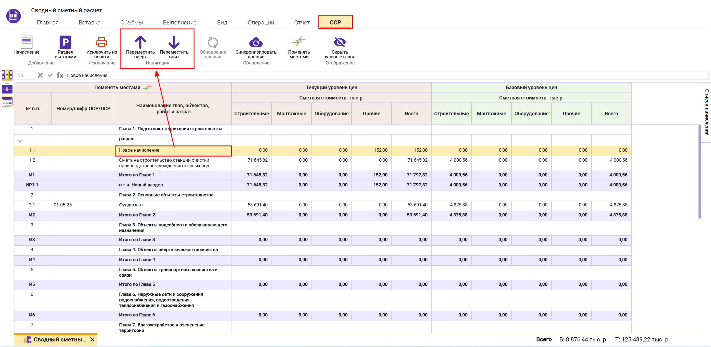The width and height of the screenshot is (711, 347).
Task: Open the Операции ribbon tab
Action: coord(261,23)
